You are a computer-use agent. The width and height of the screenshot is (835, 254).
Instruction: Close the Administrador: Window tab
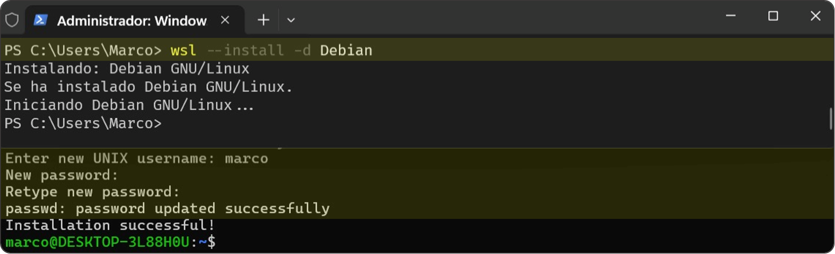click(x=225, y=20)
